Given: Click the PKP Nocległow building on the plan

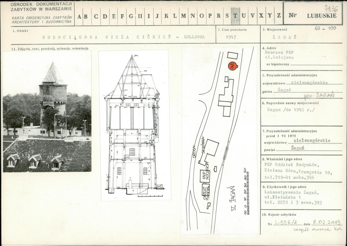Looking at the screenshot, I should pos(205,176).
